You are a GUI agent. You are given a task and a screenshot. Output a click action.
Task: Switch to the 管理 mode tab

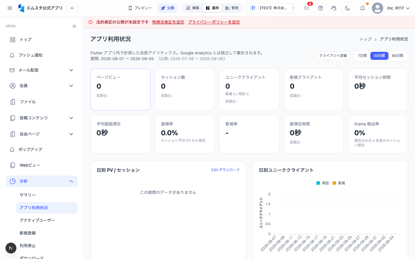click(x=232, y=8)
